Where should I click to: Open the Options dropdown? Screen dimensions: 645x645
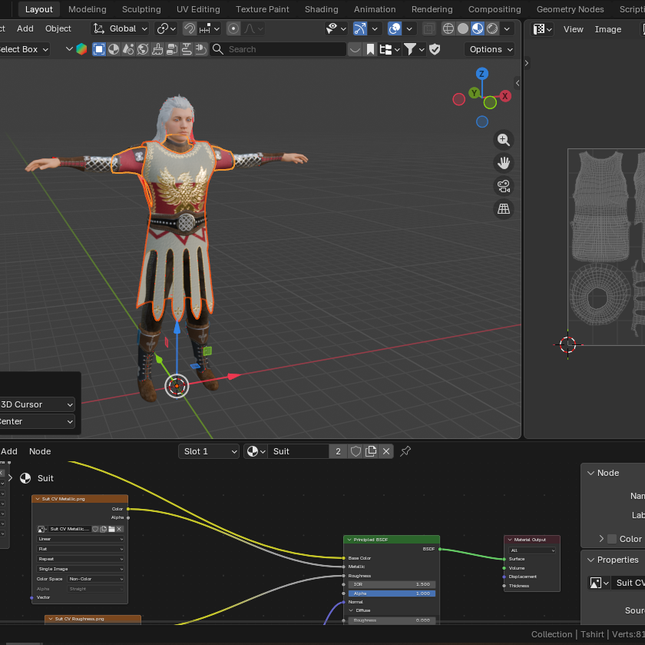(491, 49)
